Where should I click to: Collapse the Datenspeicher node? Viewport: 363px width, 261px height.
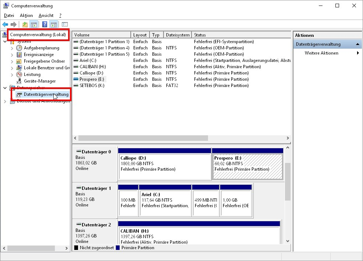[x=5, y=88]
